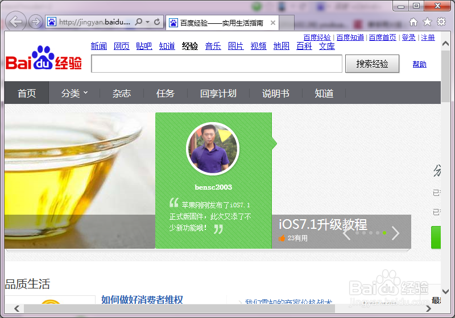This screenshot has height=318, width=455.
Task: Select the 说明书 navigation item
Action: 275,93
